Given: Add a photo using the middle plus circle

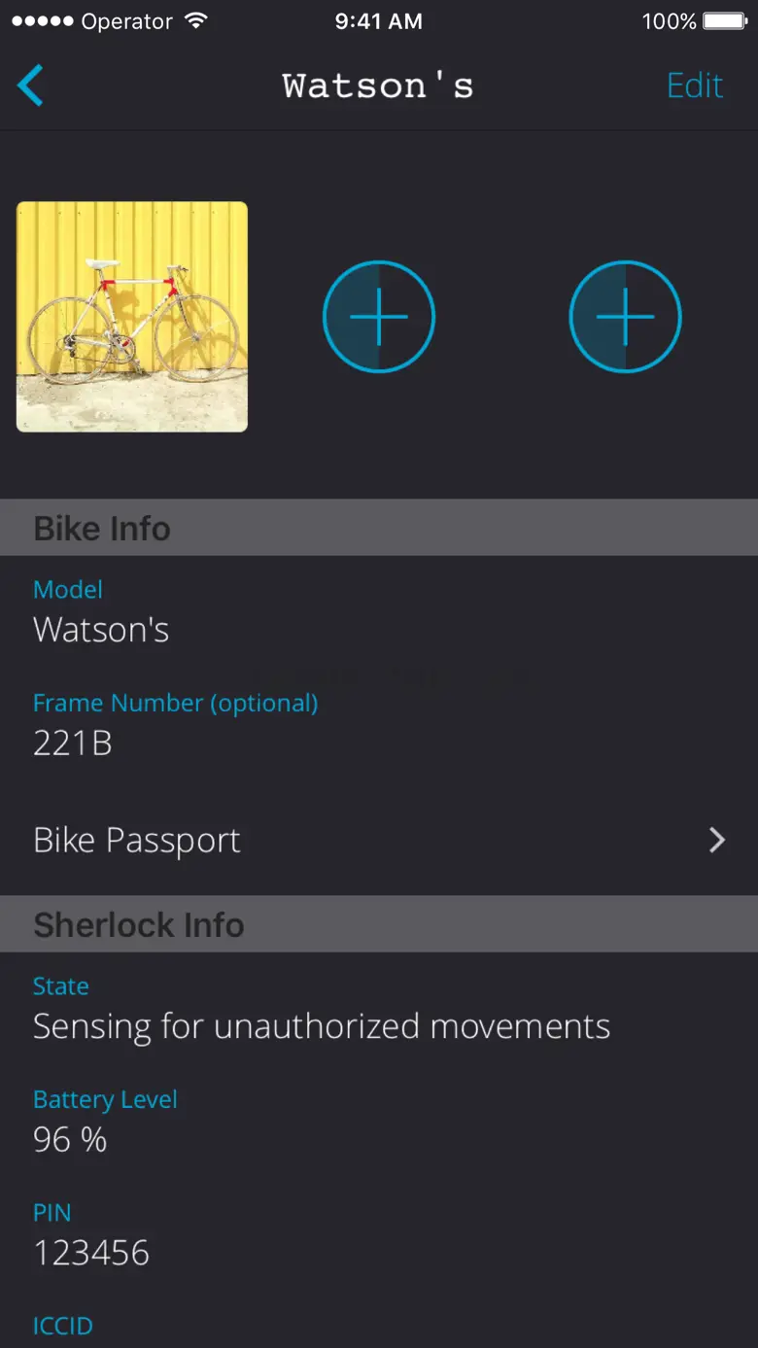Looking at the screenshot, I should click(378, 317).
